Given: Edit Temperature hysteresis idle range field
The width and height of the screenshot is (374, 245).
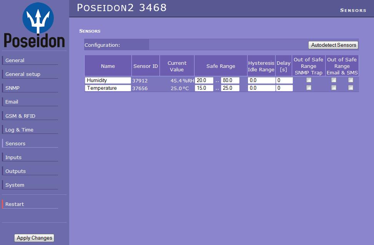Looking at the screenshot, I should (261, 88).
